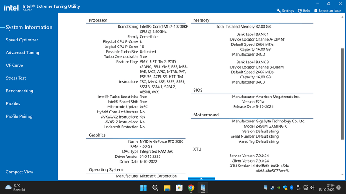Open the Help menu in the header
The height and width of the screenshot is (194, 346).
[x=304, y=10]
